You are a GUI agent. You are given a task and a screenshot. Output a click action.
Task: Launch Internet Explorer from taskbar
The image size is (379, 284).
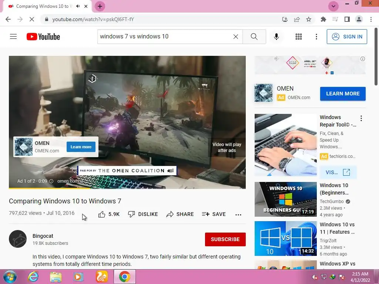33,277
